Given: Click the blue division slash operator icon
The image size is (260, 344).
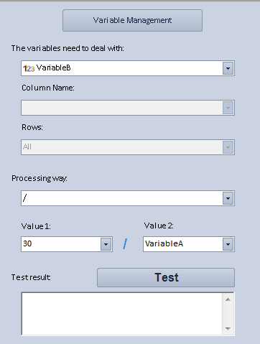Looking at the screenshot, I should (x=125, y=244).
